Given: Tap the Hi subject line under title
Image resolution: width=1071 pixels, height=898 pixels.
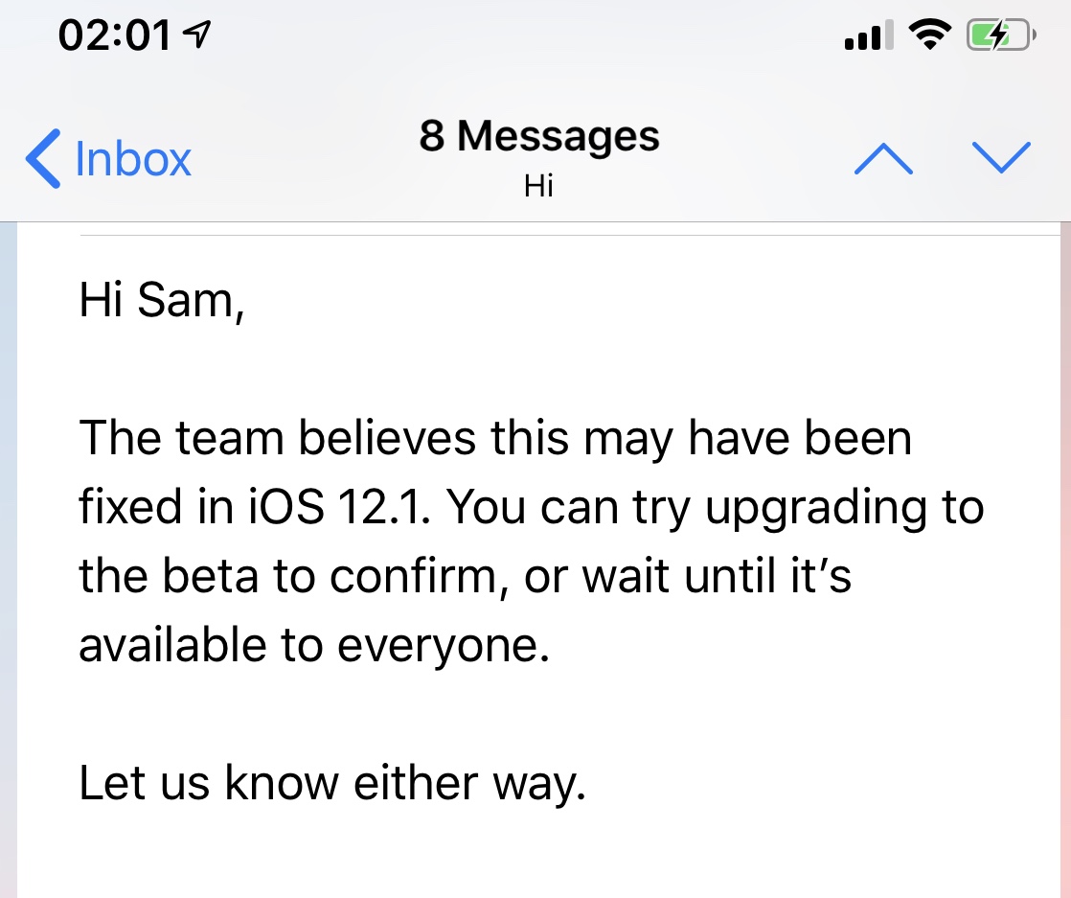Looking at the screenshot, I should (538, 185).
